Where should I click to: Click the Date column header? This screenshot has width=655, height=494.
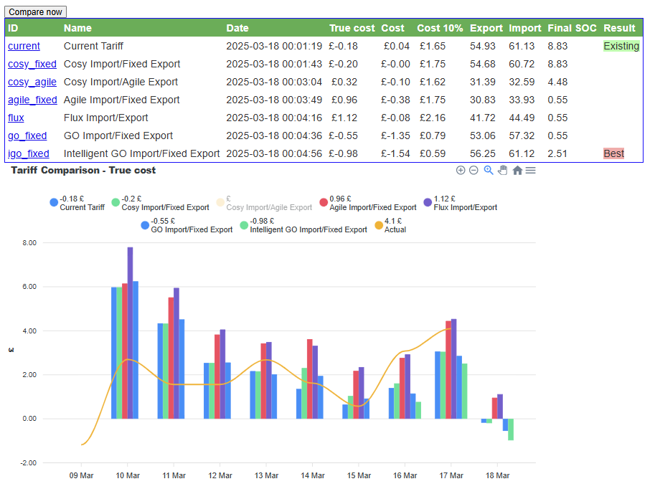point(237,28)
